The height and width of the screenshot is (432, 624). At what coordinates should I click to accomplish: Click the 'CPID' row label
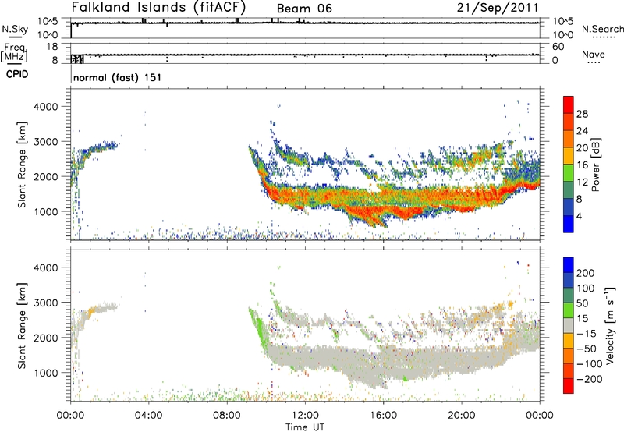(17, 74)
